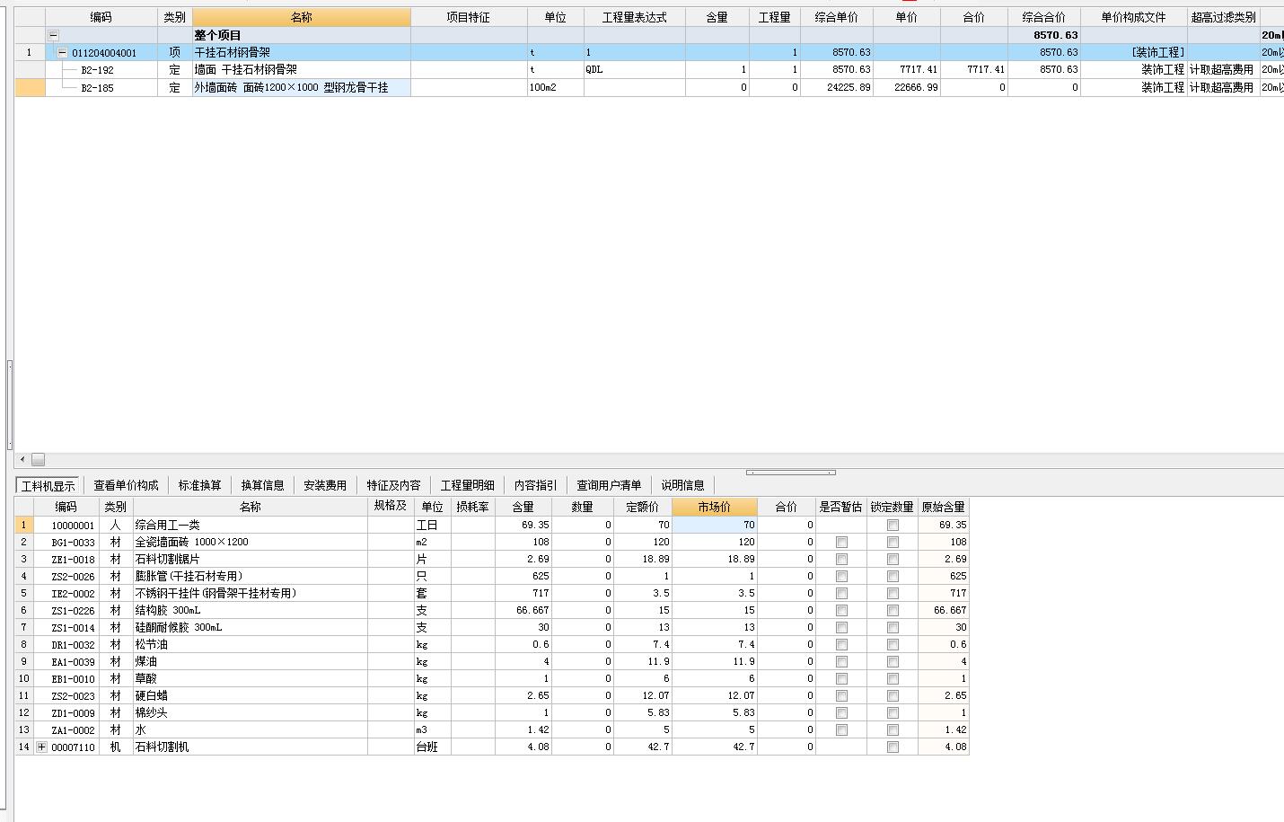1284x822 pixels.
Task: Edit 市场价 cell for 综合用工一类
Action: point(715,525)
